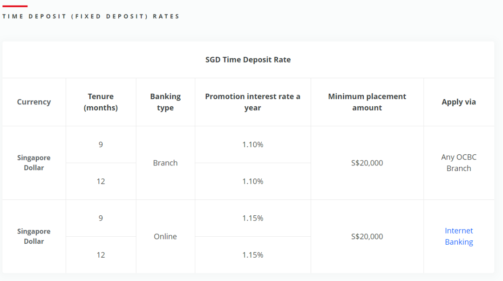The height and width of the screenshot is (281, 503).
Task: Click the S$20,000 minimum for Online banking
Action: [x=367, y=237]
